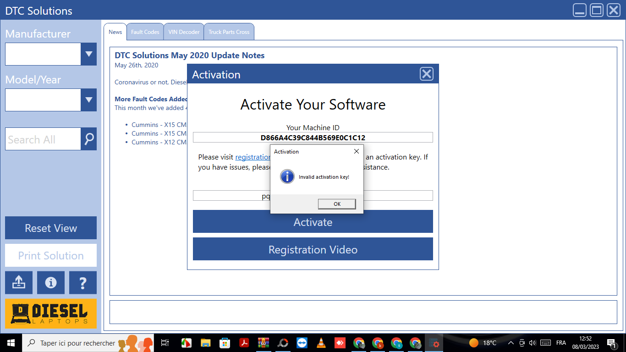
Task: Select the Machine ID field
Action: [313, 137]
